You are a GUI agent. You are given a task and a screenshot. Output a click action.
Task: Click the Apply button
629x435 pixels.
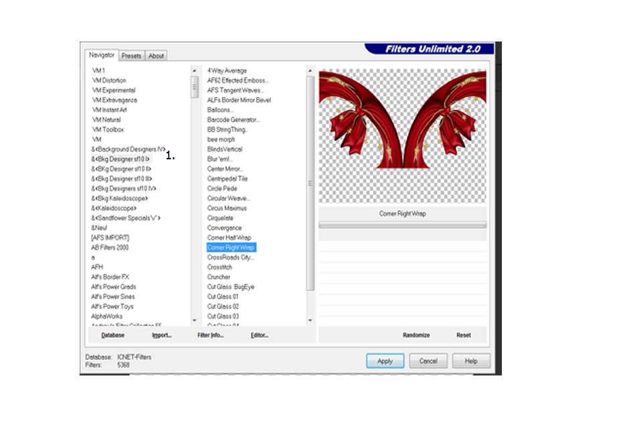(385, 361)
